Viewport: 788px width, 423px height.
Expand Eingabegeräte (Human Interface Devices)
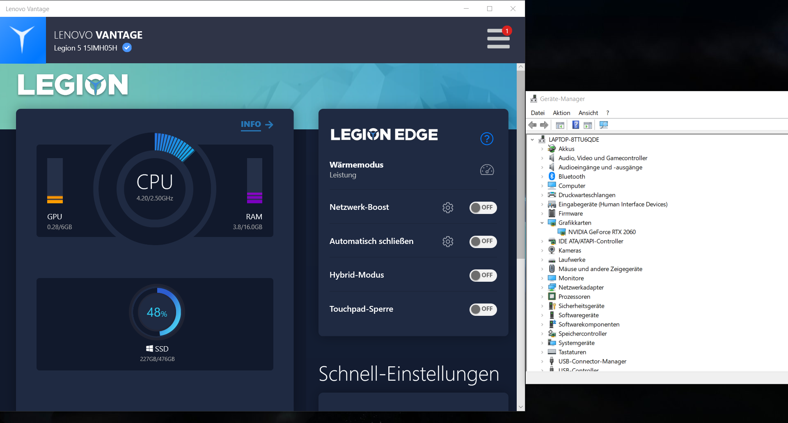pos(542,204)
